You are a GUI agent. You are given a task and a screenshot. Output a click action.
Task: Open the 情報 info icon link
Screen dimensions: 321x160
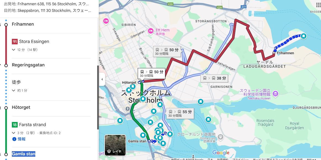click(19, 139)
